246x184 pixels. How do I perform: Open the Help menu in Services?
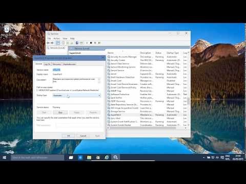(72, 38)
